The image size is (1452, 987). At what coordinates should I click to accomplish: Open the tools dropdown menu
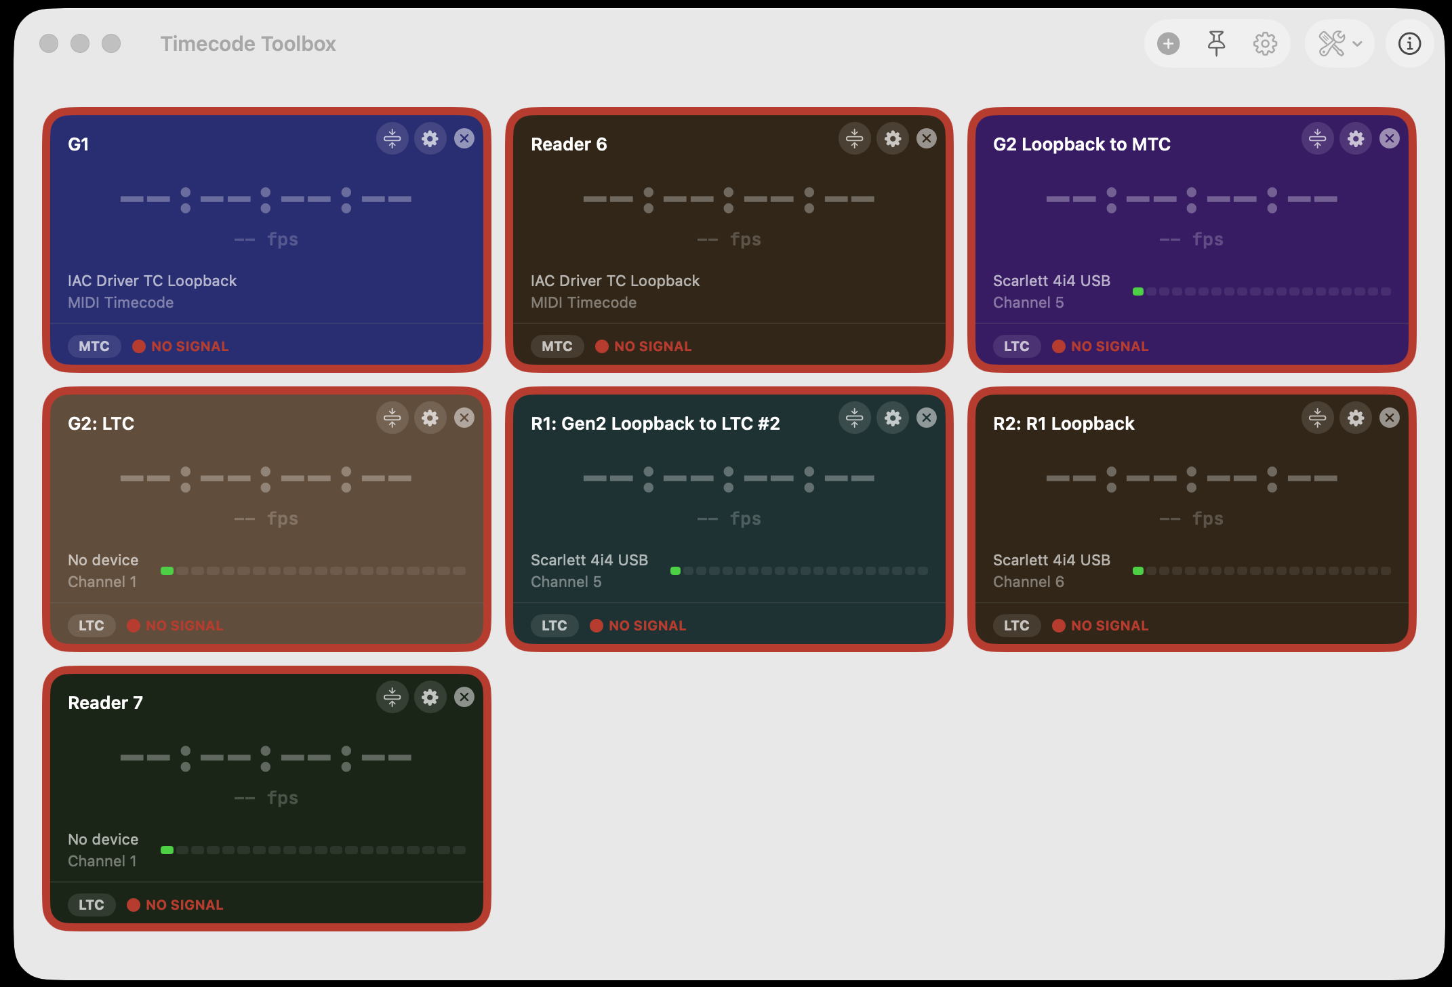1339,44
